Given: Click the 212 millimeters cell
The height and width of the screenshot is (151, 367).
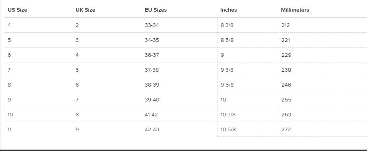Looking at the screenshot, I should click(x=285, y=25).
